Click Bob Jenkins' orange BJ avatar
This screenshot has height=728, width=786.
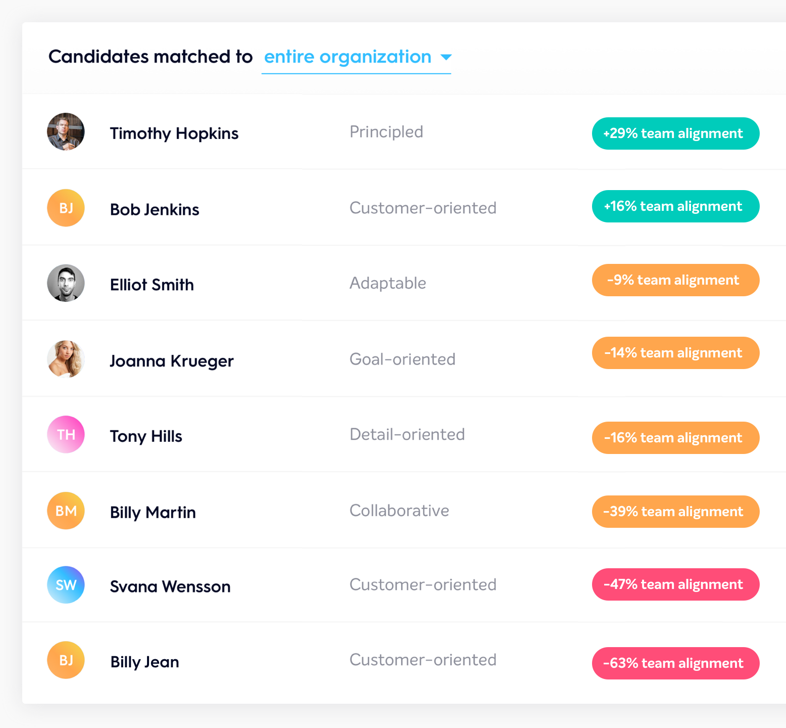66,208
